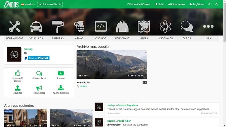Click the 2.9 version badge
Viewport: 226px width, 127px height.
[x=145, y=82]
